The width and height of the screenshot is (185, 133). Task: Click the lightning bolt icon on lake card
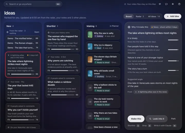[x=8, y=55]
